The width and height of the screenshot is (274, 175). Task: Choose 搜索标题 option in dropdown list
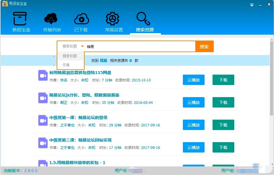click(x=70, y=56)
